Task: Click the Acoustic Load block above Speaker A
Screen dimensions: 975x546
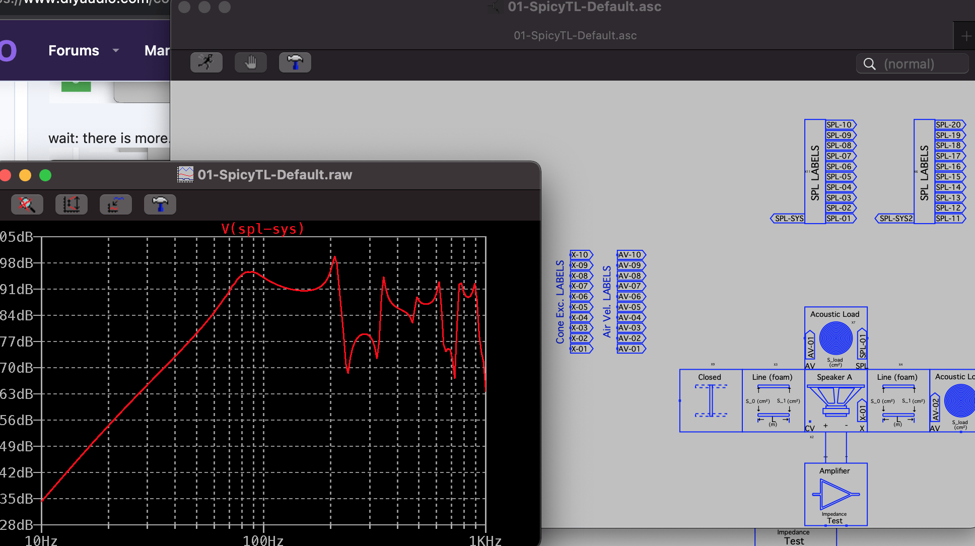Action: [835, 338]
